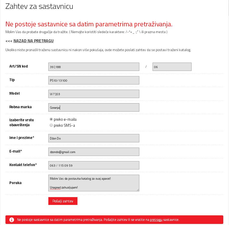Click into the Tip input field

coord(94,80)
